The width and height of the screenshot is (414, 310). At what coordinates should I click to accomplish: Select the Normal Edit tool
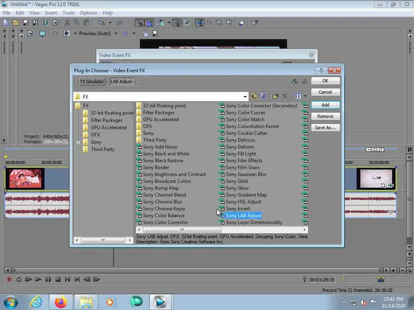point(200,23)
